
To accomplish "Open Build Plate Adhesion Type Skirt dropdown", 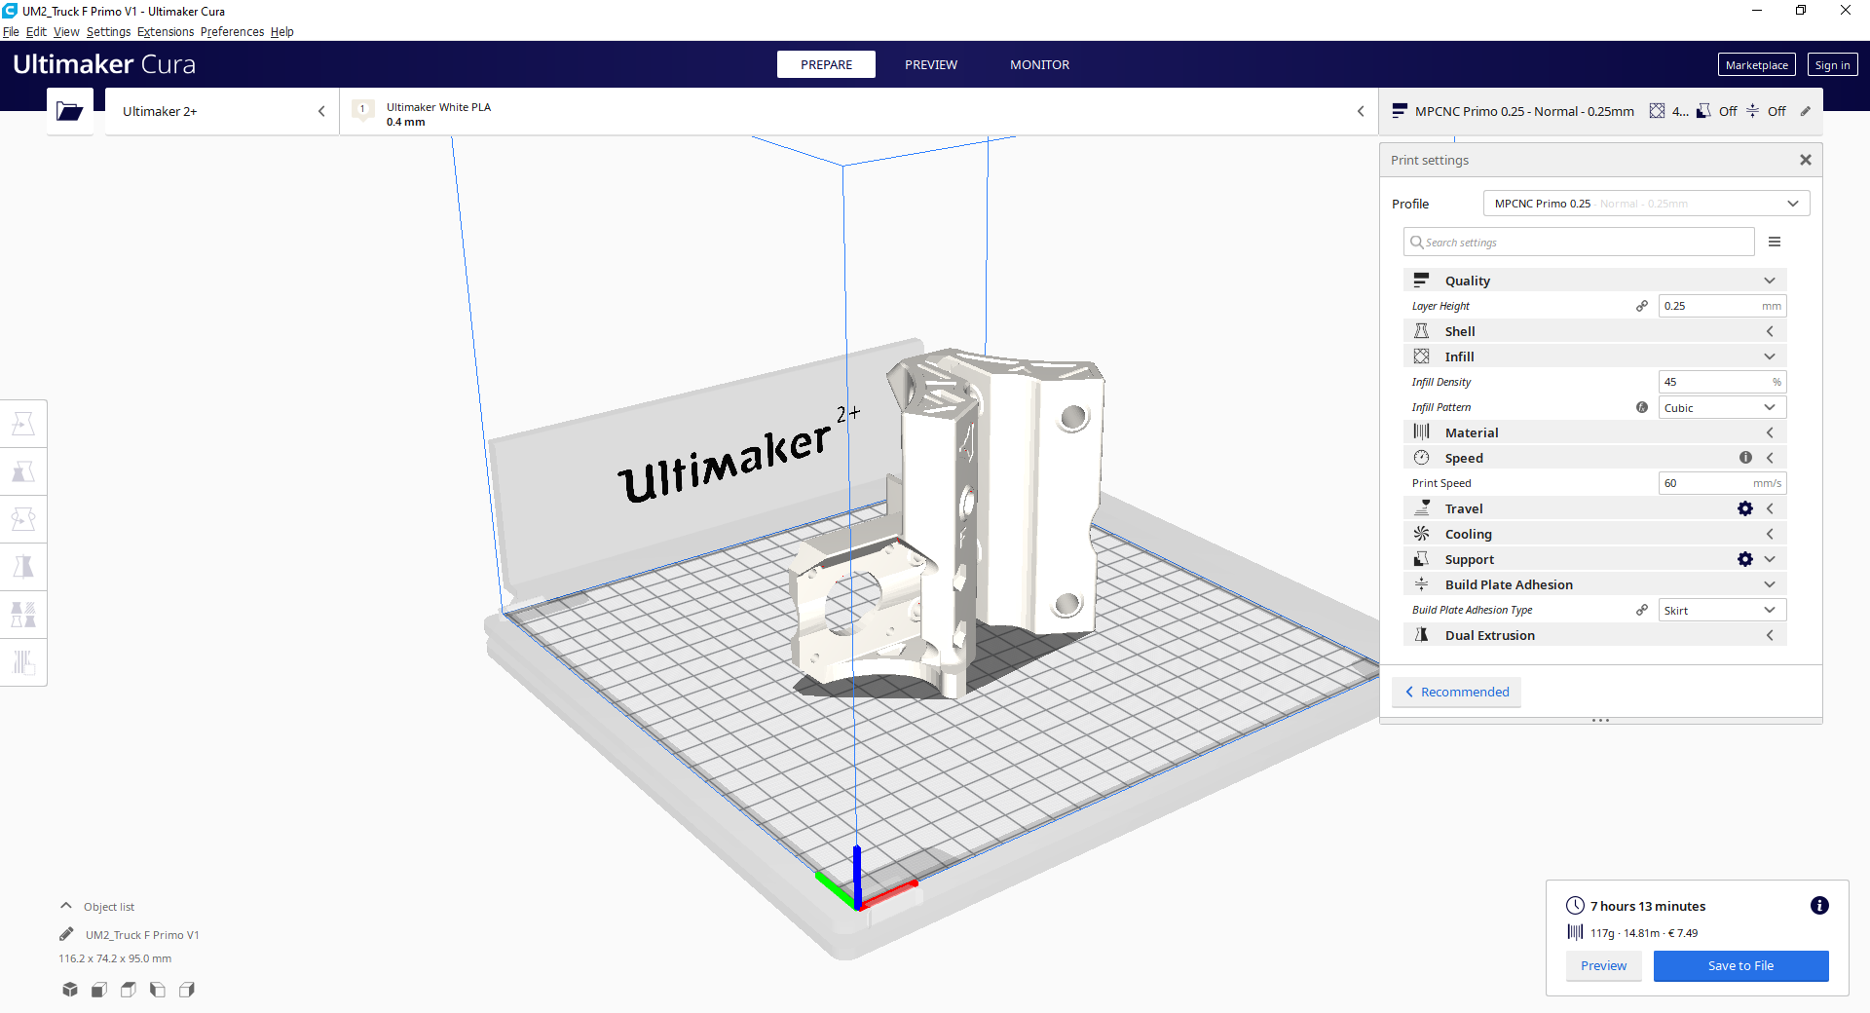I will point(1722,610).
